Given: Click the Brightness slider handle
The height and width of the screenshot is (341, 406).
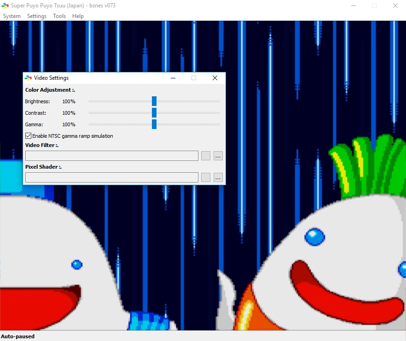Looking at the screenshot, I should [154, 101].
